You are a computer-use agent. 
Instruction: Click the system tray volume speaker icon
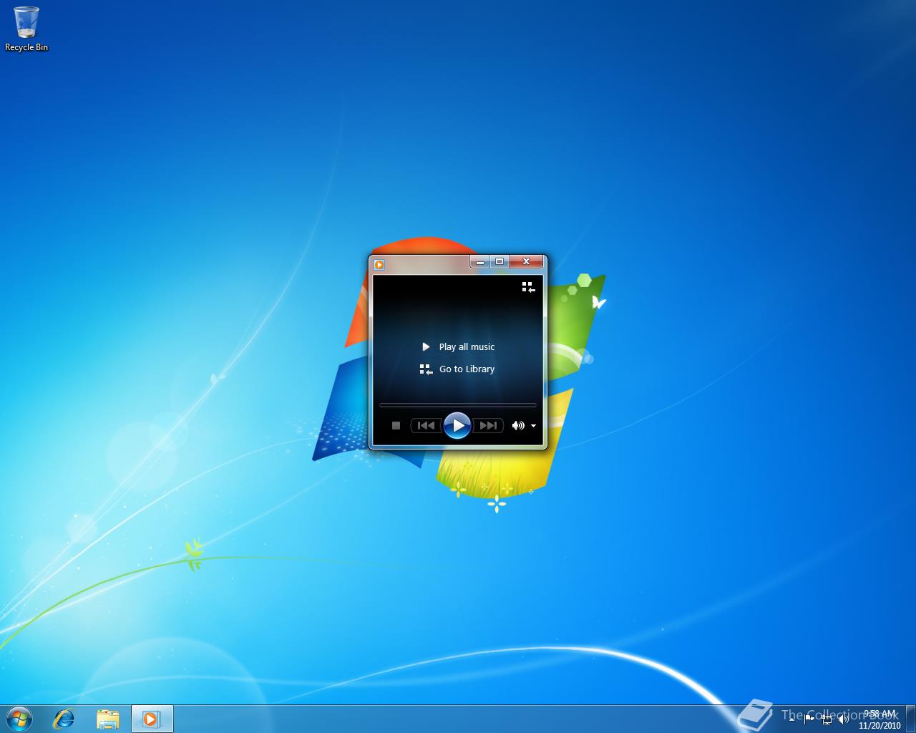tap(844, 719)
